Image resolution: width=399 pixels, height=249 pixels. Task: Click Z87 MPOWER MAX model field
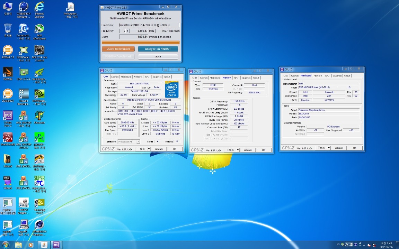(x=318, y=87)
